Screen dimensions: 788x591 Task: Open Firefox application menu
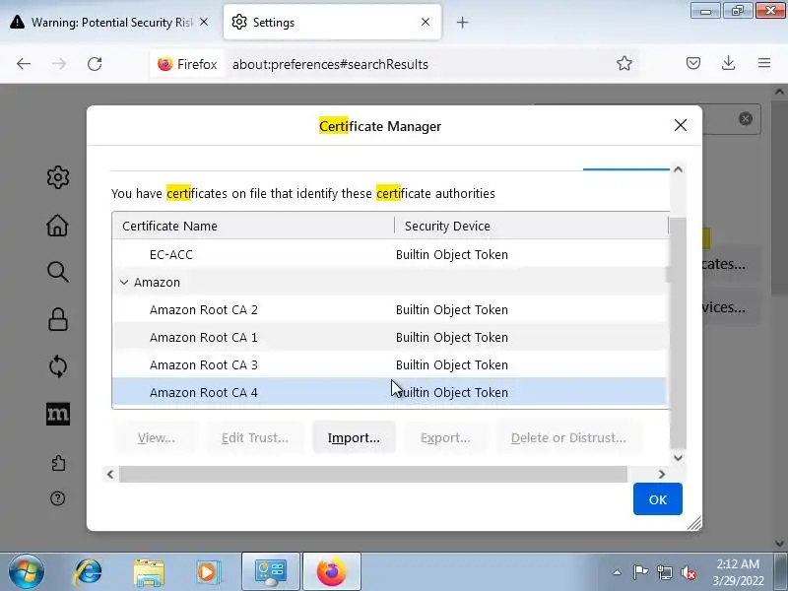pyautogui.click(x=764, y=63)
